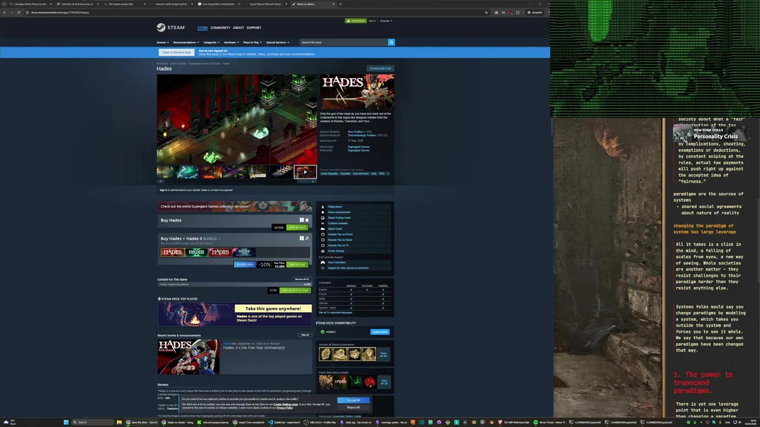The width and height of the screenshot is (760, 427).
Task: Open the Hades Five-Year Anniversary event image
Action: click(188, 356)
